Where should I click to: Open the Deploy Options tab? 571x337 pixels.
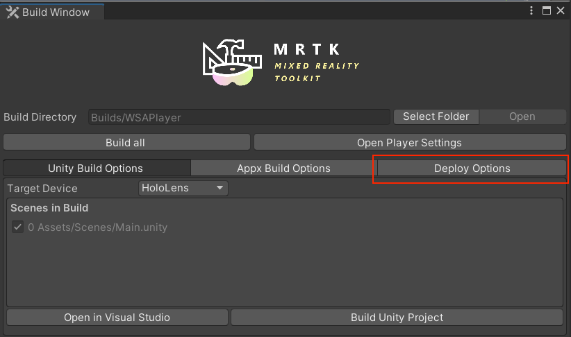coord(472,168)
